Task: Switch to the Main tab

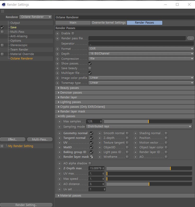Action: click(73, 23)
